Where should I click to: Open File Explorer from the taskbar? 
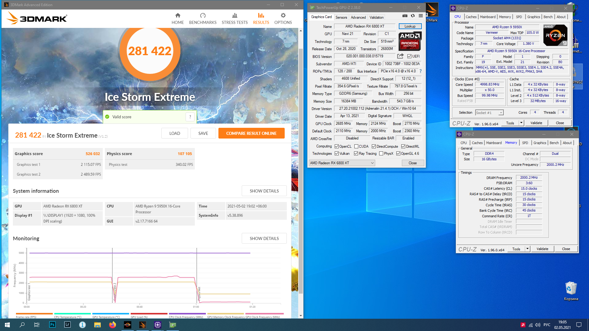point(97,325)
